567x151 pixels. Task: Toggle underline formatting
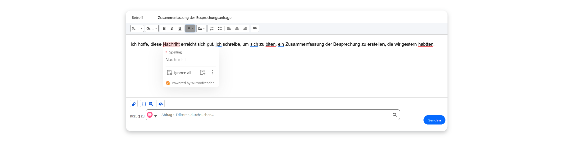click(180, 29)
